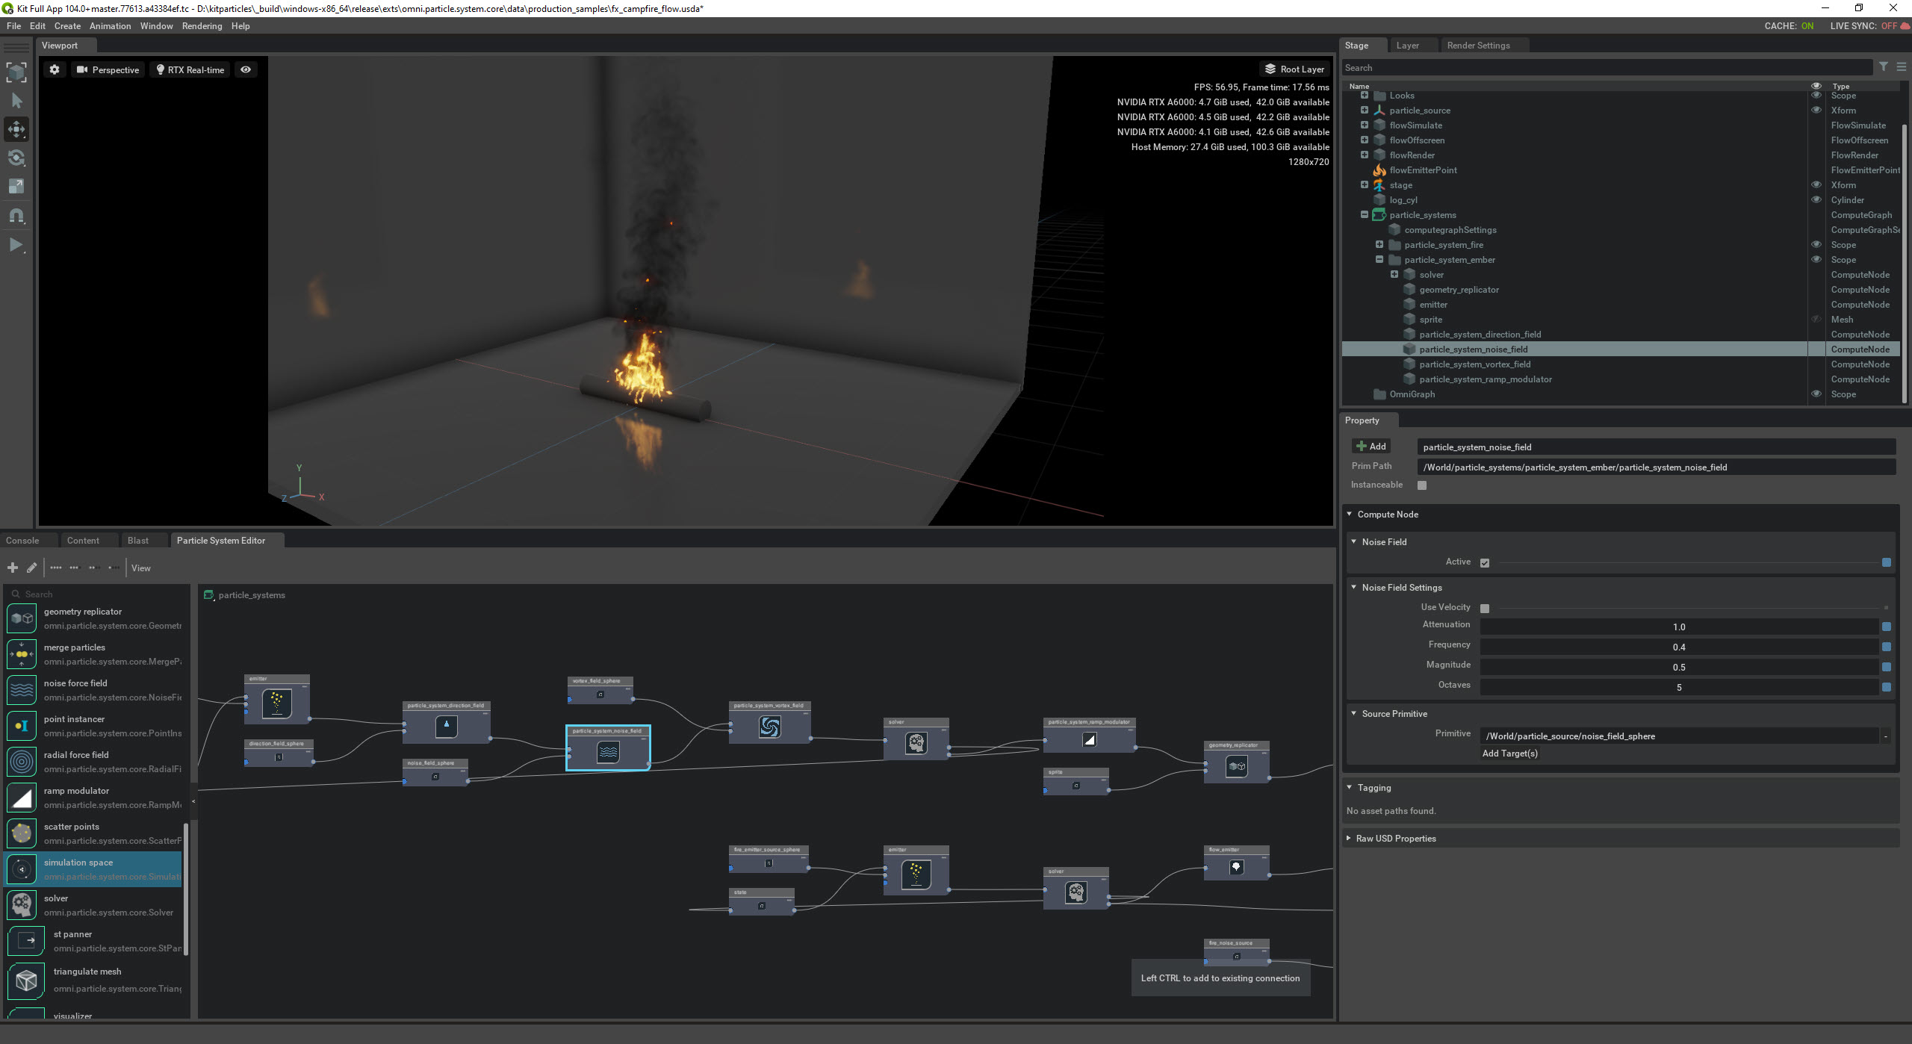Toggle the Instanceable checkbox
The image size is (1912, 1044).
(x=1422, y=485)
